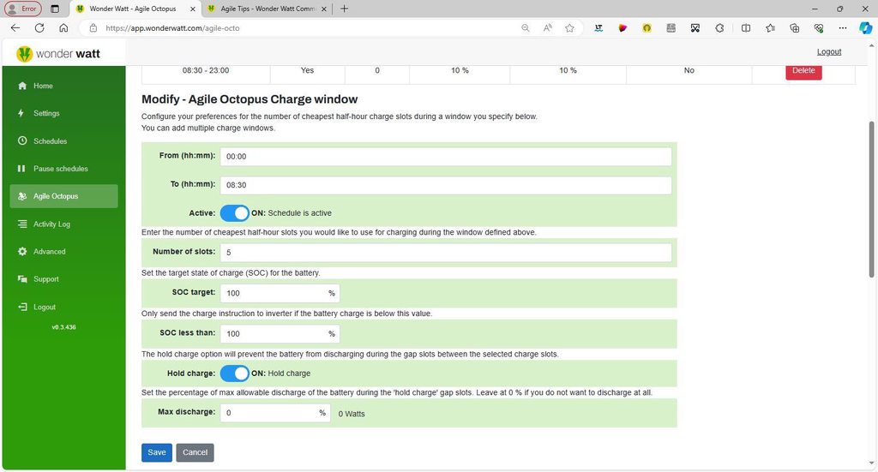Save the charge window settings
The width and height of the screenshot is (878, 472).
point(156,452)
